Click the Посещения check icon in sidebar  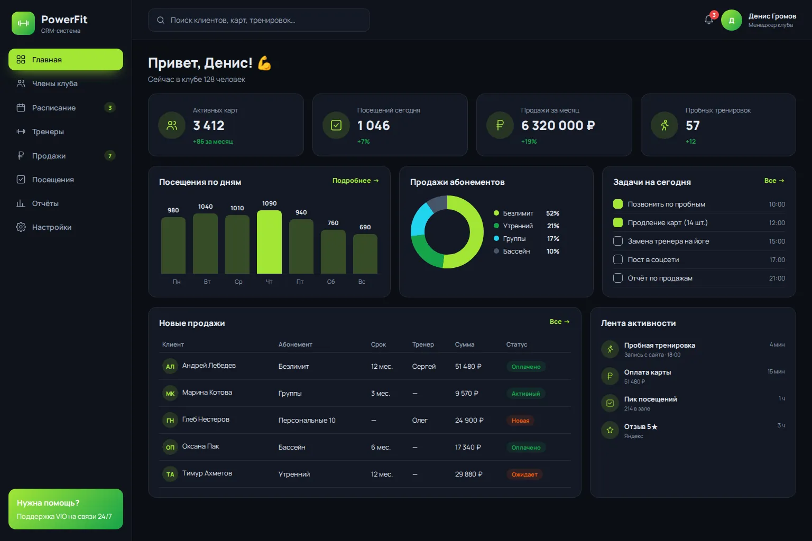click(21, 179)
